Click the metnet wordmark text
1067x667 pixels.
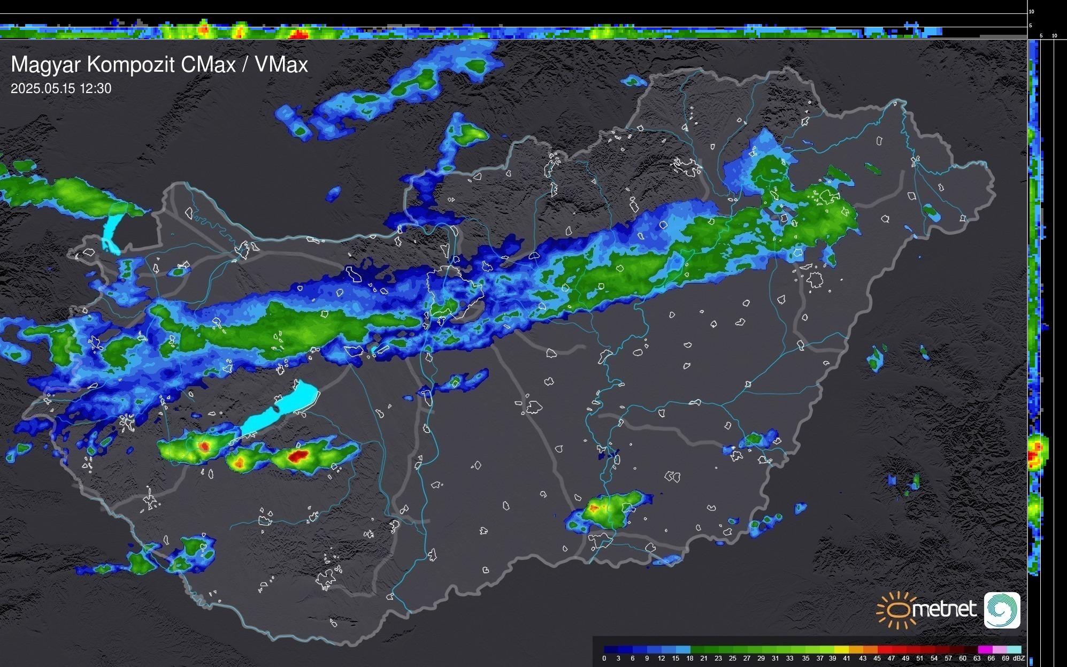[x=945, y=609]
